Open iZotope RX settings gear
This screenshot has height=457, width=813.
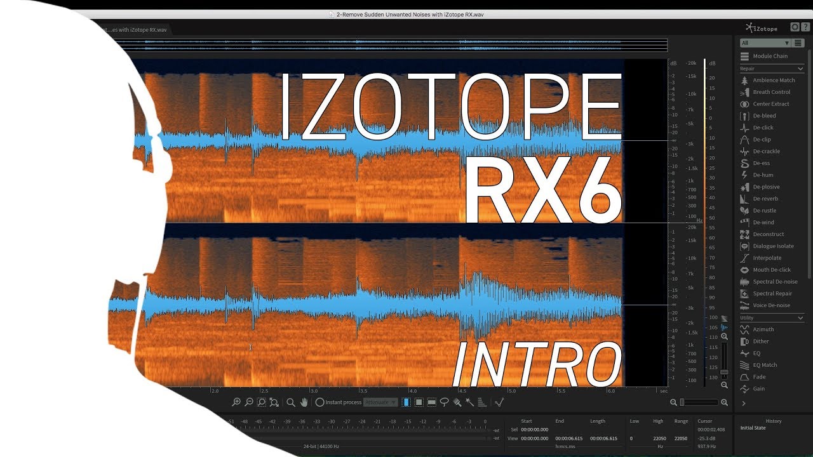coord(795,27)
